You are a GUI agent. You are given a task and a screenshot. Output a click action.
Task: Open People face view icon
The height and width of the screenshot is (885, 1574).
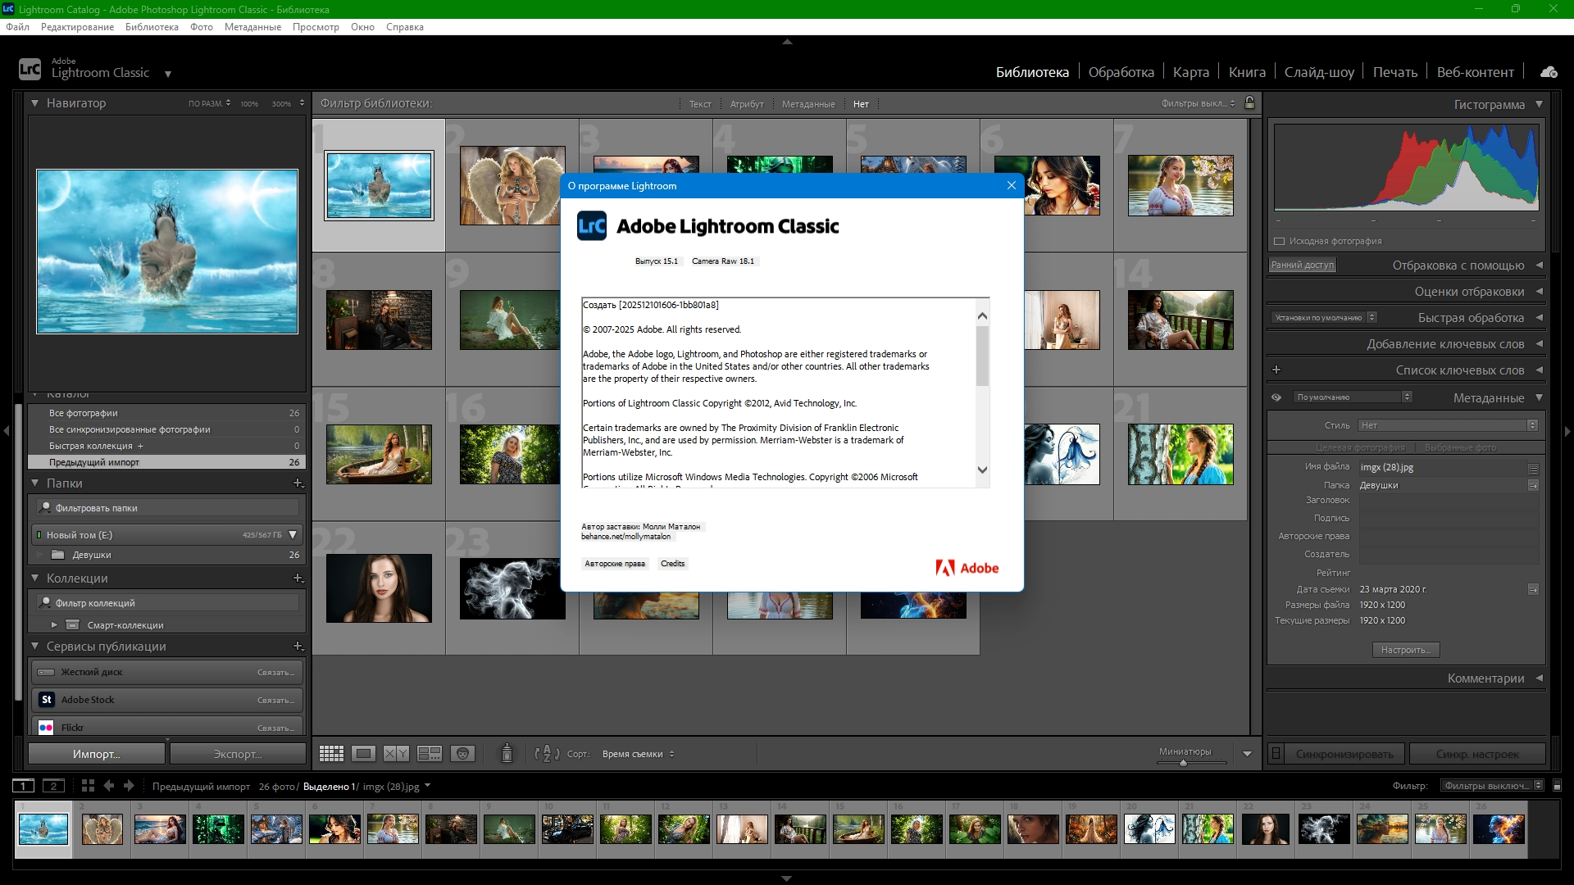(x=462, y=754)
